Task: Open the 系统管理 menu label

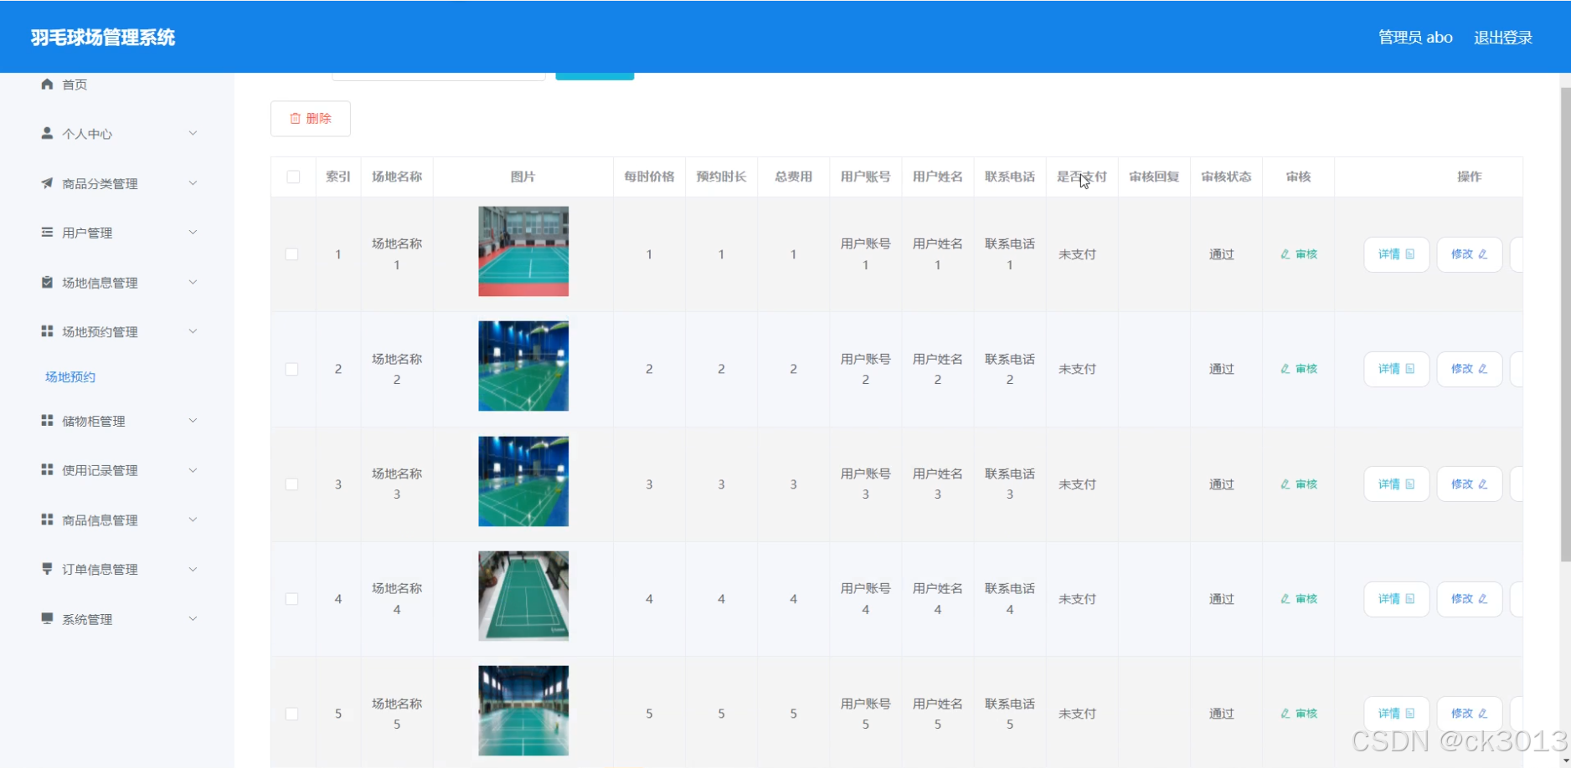Action: pos(87,619)
